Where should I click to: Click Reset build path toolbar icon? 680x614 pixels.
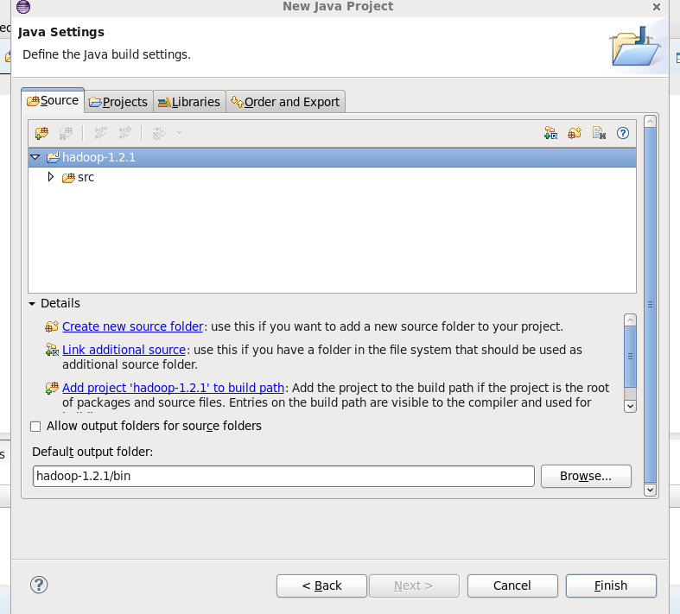pyautogui.click(x=599, y=133)
